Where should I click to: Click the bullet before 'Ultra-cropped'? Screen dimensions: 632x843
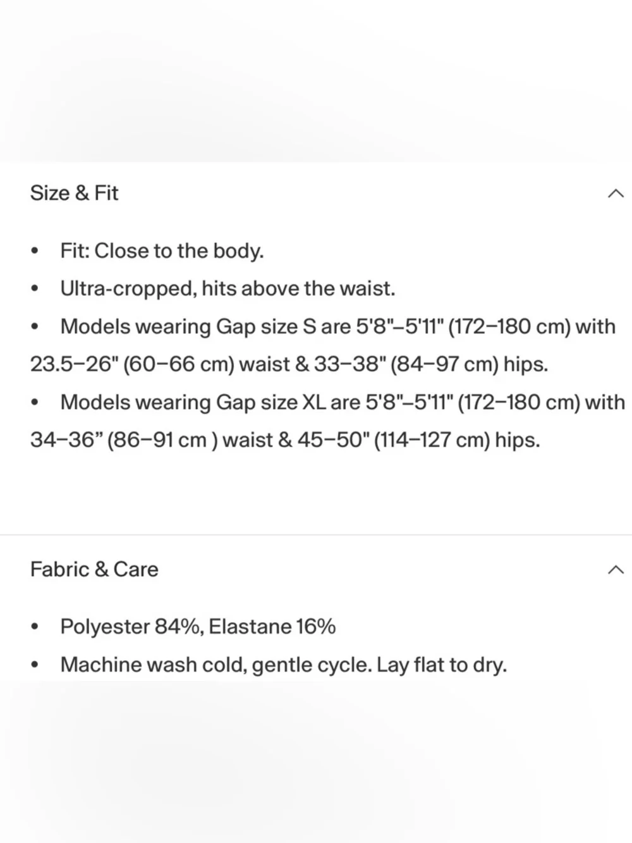pos(35,290)
